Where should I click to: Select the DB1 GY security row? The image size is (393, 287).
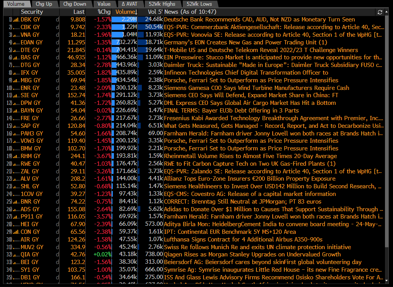pos(194,277)
